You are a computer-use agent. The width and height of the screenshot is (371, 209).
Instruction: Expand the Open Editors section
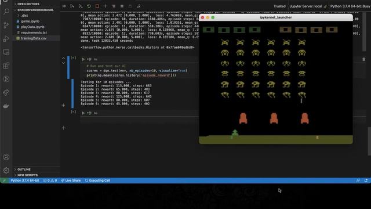37,4
